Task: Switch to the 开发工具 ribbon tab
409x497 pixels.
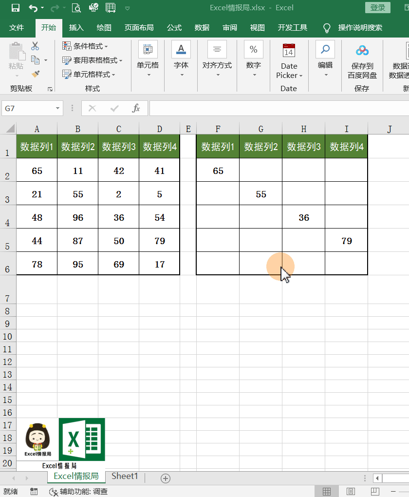Action: 293,28
